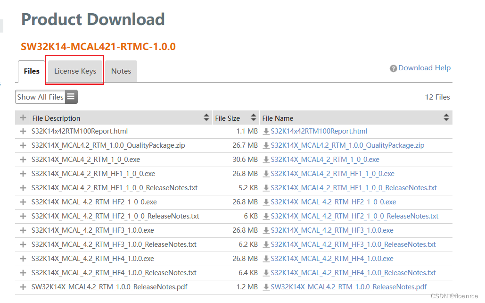Click download arrow icon for ReleaseNotes.pdf

[x=266, y=287]
